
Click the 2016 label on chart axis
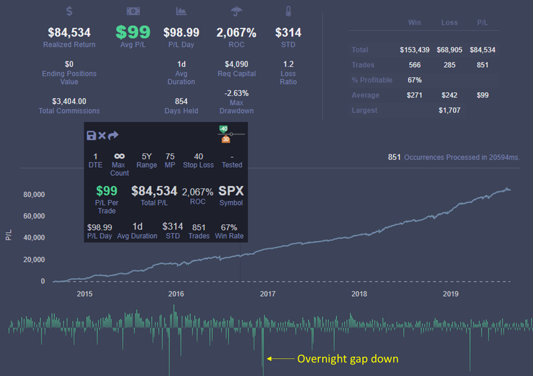[x=176, y=294]
